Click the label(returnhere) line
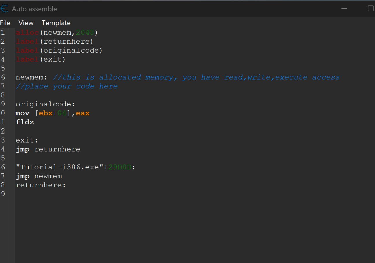This screenshot has height=263, width=375. click(x=54, y=41)
